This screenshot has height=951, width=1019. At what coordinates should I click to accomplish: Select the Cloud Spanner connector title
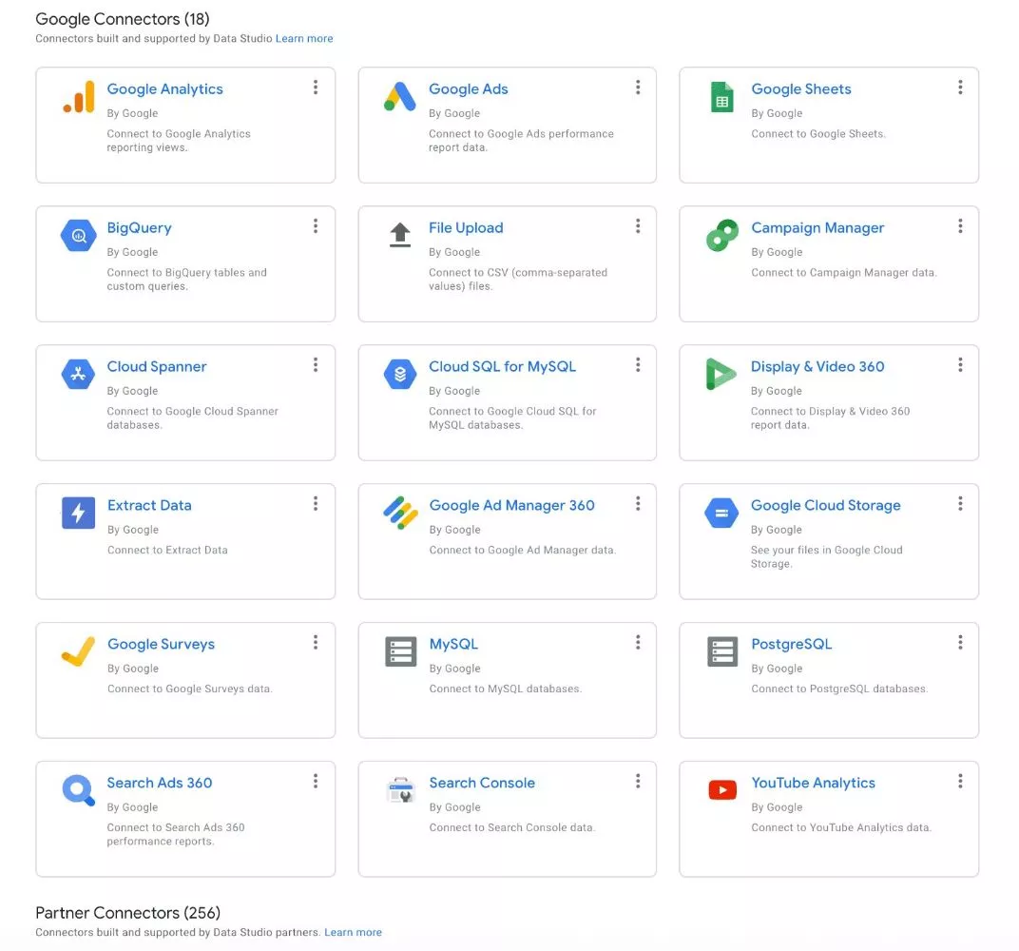[x=157, y=367]
